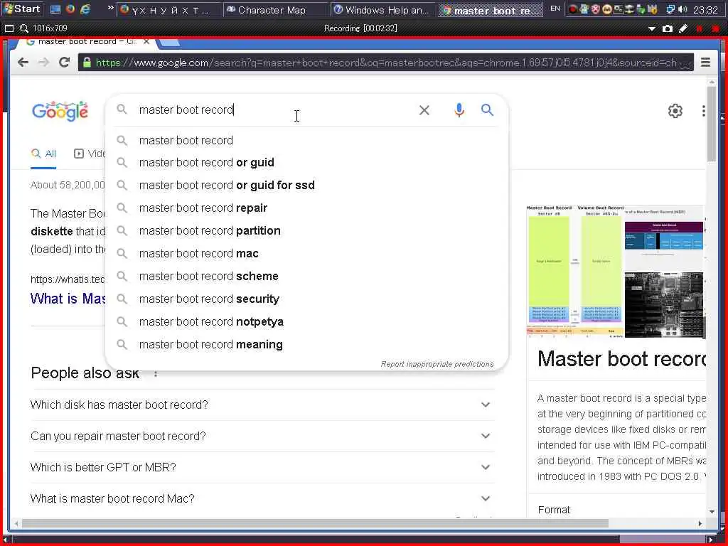Launch Internet Explorer from quick launch
Viewport: 728px width, 546px height.
click(85, 9)
